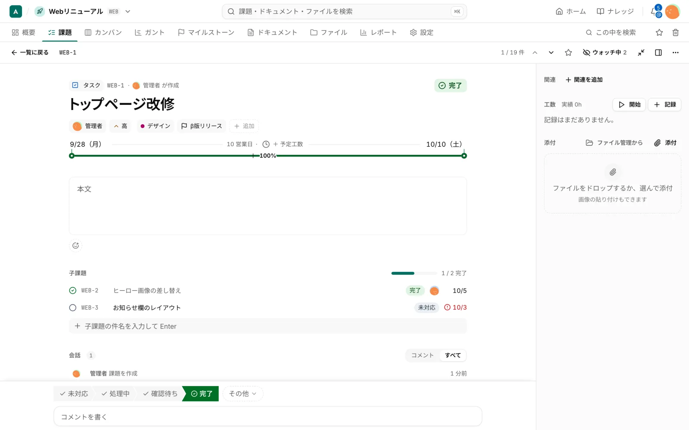This screenshot has width=689, height=430.
Task: Open ホーム from the top bar
Action: (x=571, y=12)
